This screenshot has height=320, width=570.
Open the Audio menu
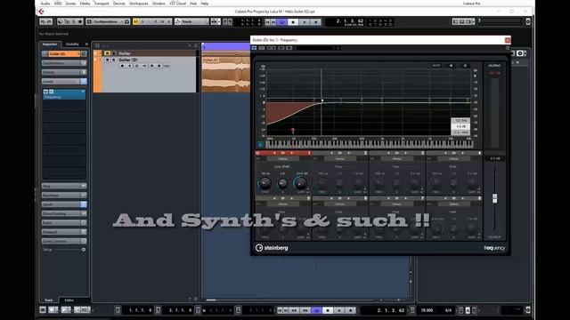(x=45, y=4)
